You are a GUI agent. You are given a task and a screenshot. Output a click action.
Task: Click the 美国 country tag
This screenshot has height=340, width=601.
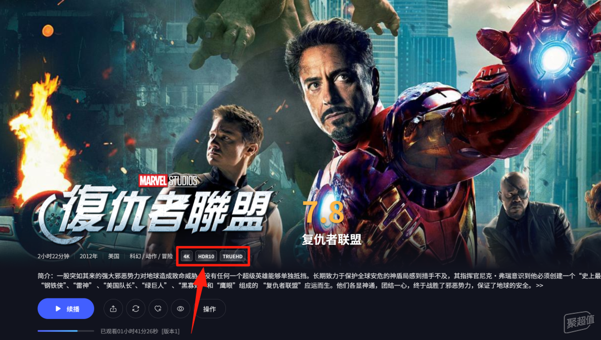tap(114, 256)
